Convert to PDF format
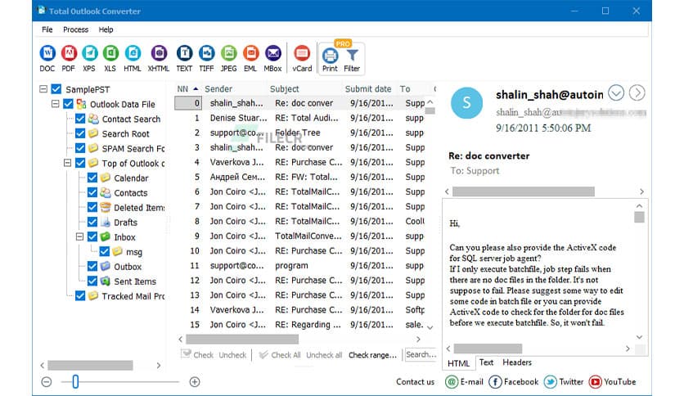684x396 pixels. click(69, 58)
